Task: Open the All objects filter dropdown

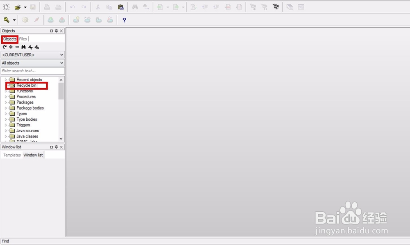Action: pyautogui.click(x=33, y=62)
